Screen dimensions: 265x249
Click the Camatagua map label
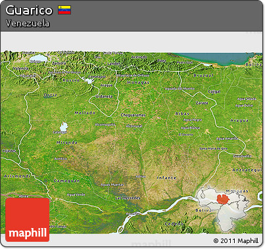coord(97,77)
